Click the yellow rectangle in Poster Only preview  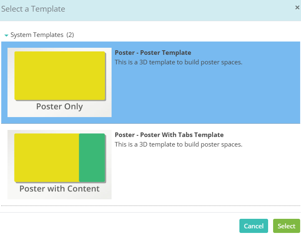[x=60, y=76]
